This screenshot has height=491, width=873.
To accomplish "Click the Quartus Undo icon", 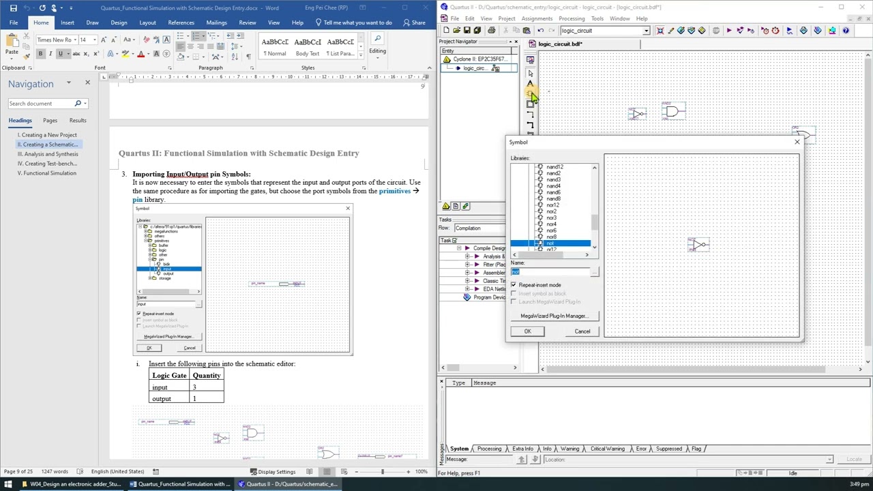I will (541, 31).
